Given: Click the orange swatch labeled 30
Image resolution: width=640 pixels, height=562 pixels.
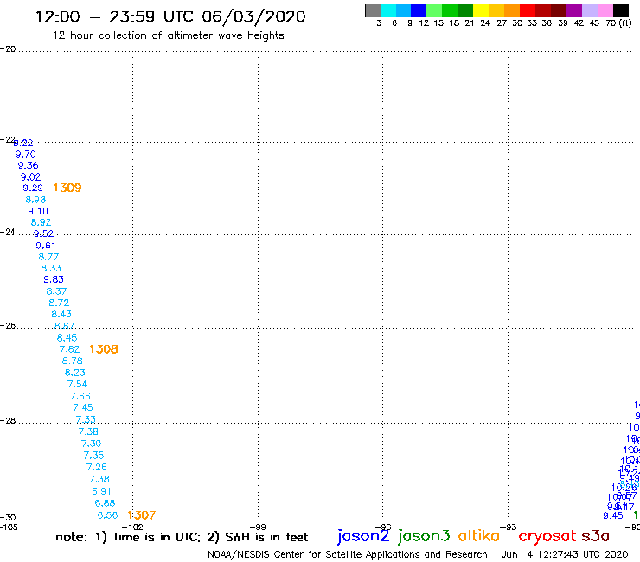Looking at the screenshot, I should [512, 10].
